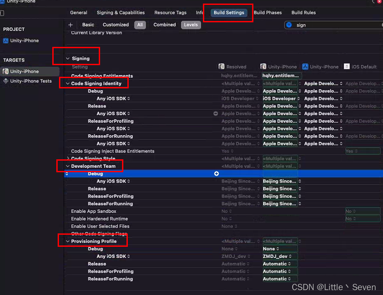Collapse the Development Team group

(67, 166)
